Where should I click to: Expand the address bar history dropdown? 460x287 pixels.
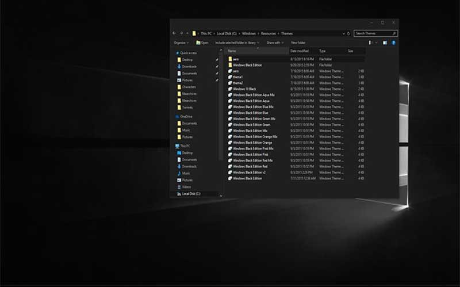pyautogui.click(x=343, y=33)
